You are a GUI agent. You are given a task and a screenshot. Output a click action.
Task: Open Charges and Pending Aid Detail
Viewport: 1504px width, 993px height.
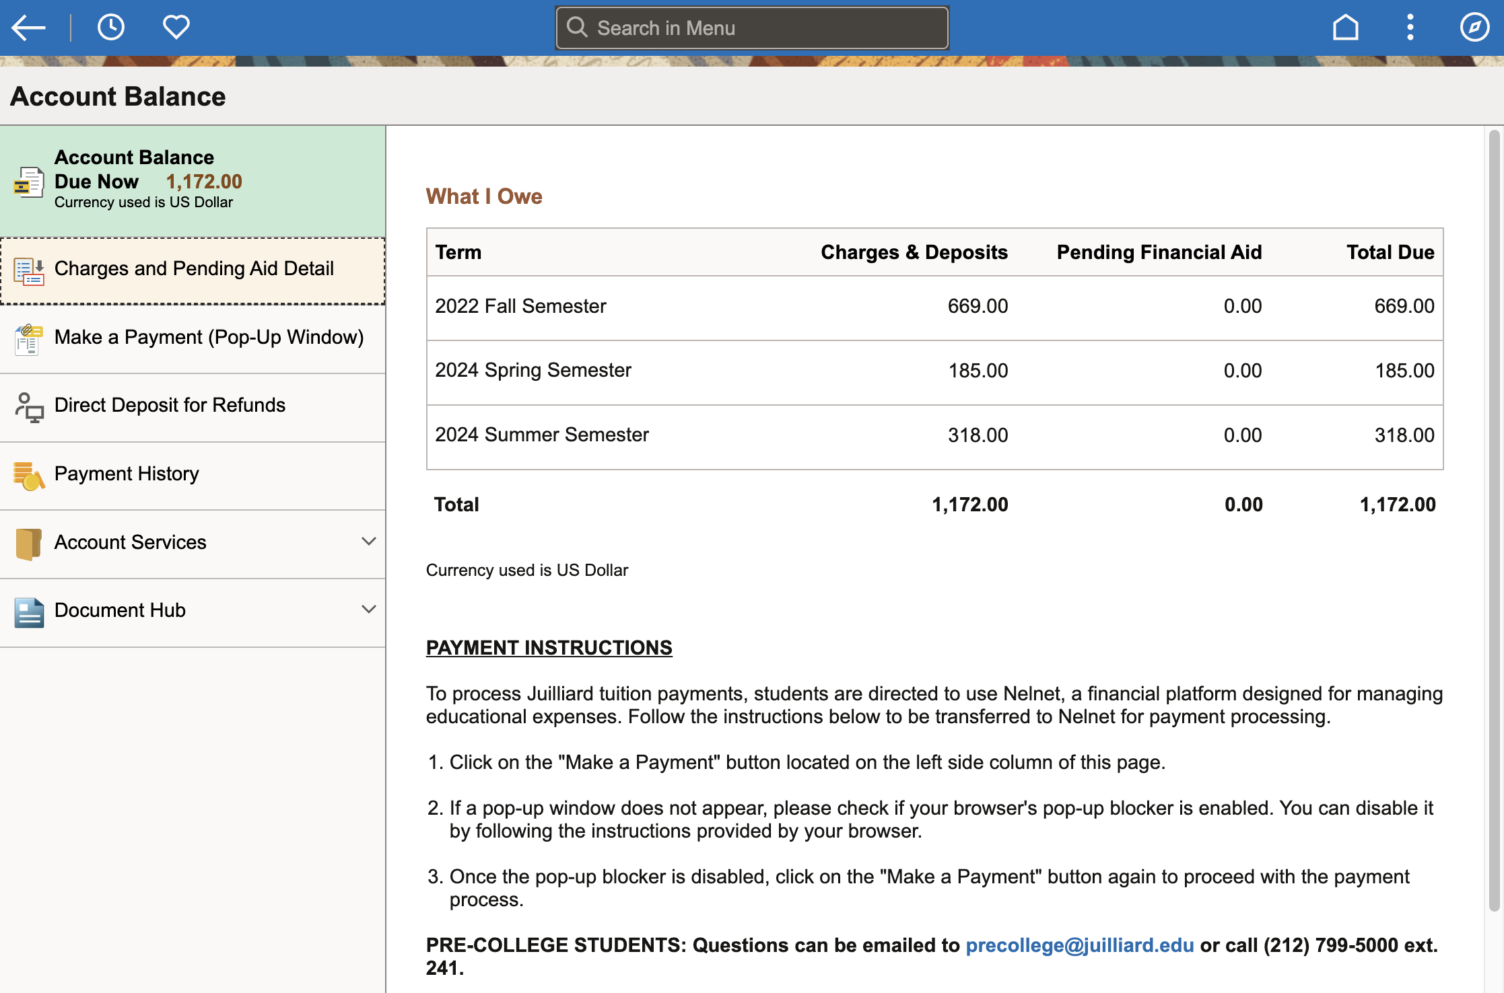click(x=193, y=270)
